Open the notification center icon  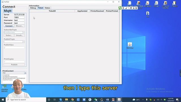click(x=177, y=99)
